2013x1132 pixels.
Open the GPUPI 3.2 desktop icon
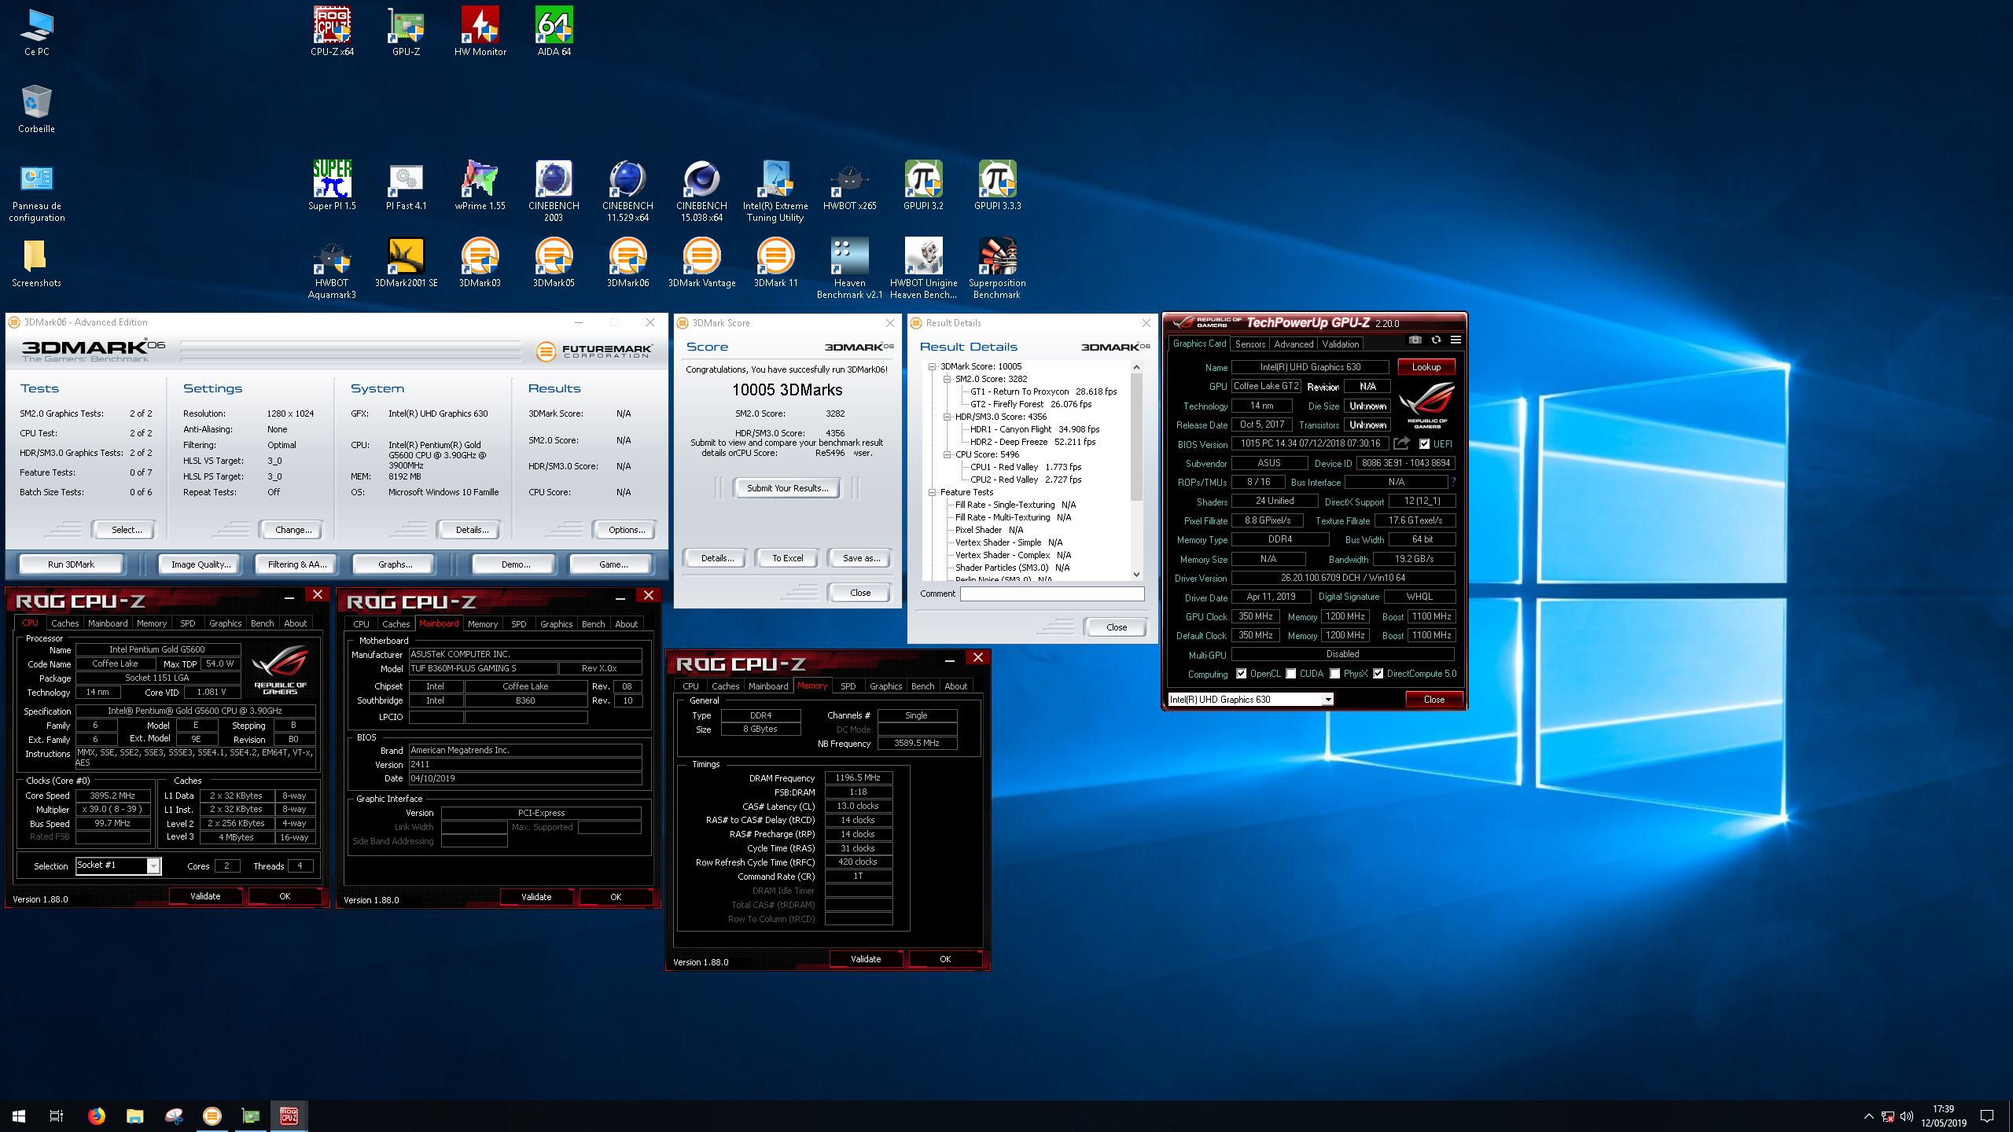click(x=923, y=186)
